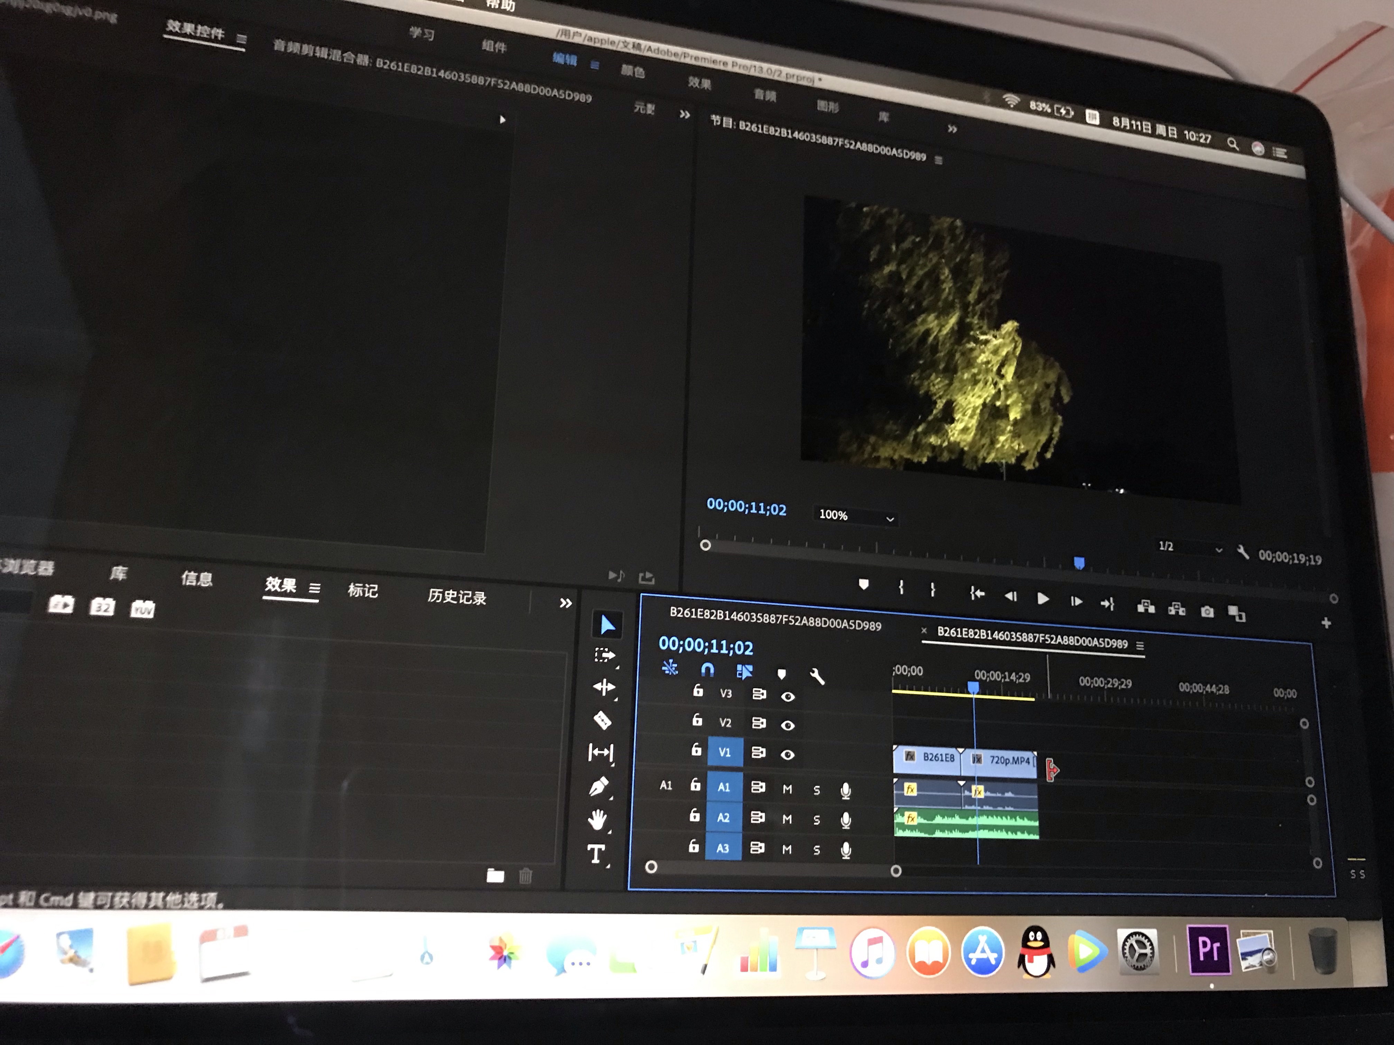Open Program monitor button editor plus icon
This screenshot has width=1394, height=1045.
[1326, 623]
